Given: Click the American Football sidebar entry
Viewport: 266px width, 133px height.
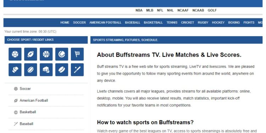Looking at the screenshot, I should coord(34,100).
